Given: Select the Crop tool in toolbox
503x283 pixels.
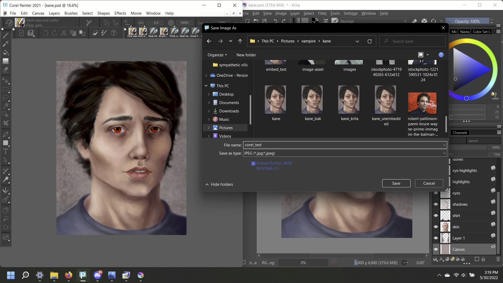Looking at the screenshot, I should coord(6,123).
